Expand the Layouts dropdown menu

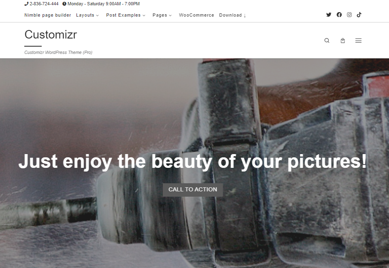(87, 15)
